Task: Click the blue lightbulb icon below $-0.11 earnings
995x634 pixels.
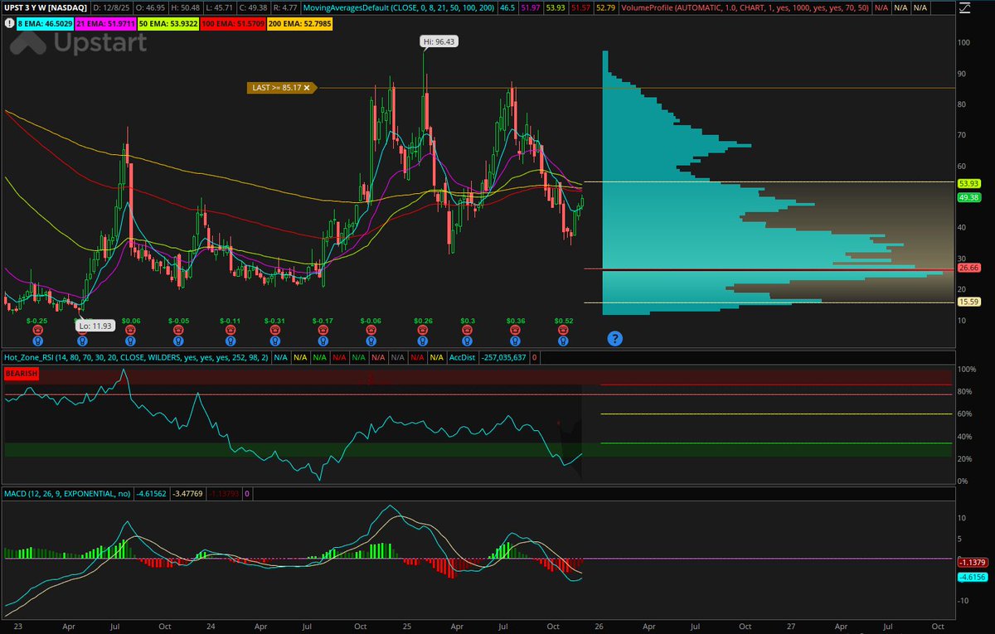Action: (229, 340)
